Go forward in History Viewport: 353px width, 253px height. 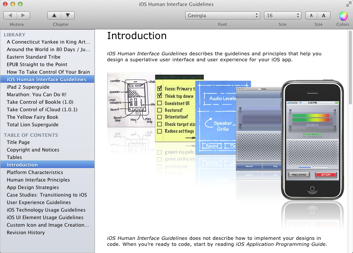coord(23,15)
